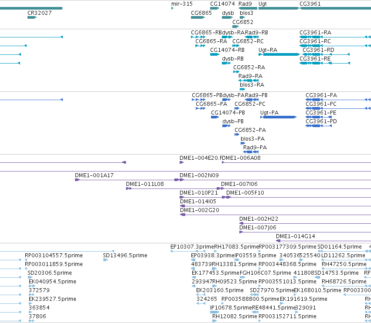
Task: Select the CG14074-RB transcript label
Action: [228, 50]
